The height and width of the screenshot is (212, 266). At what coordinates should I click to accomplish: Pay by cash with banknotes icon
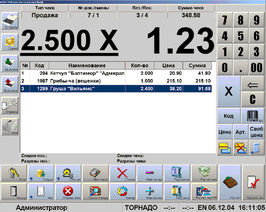point(204,173)
